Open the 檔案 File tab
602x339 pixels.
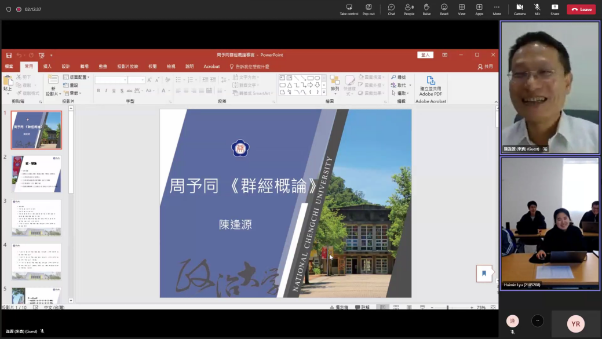click(9, 67)
